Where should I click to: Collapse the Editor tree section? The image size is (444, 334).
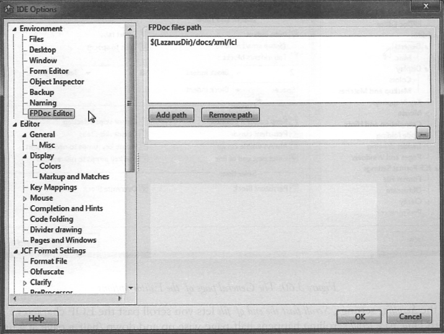coord(14,124)
